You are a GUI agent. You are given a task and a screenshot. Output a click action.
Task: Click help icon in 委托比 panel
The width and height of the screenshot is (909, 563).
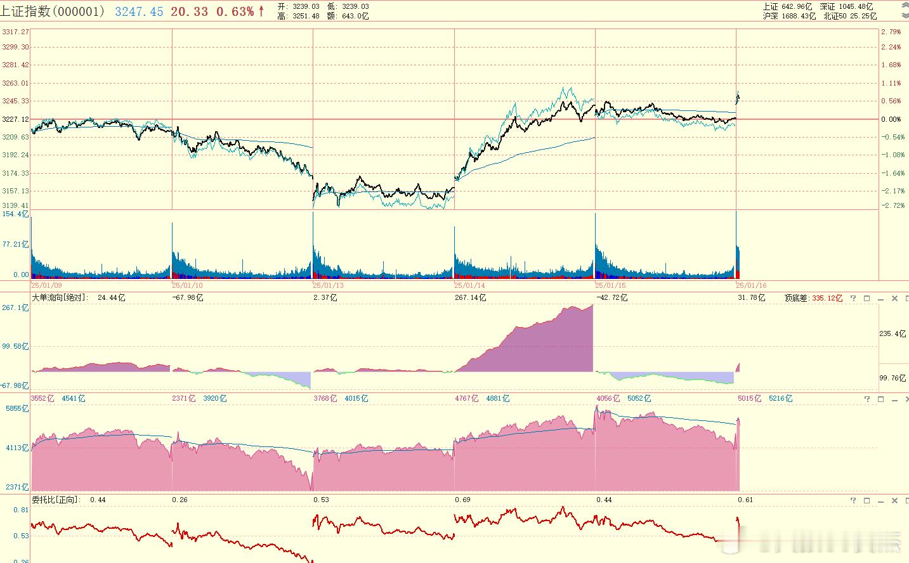tap(853, 500)
